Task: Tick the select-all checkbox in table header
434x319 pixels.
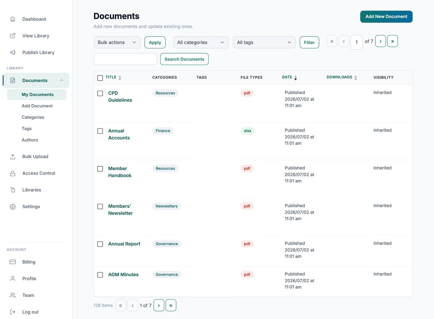Action: tap(100, 78)
